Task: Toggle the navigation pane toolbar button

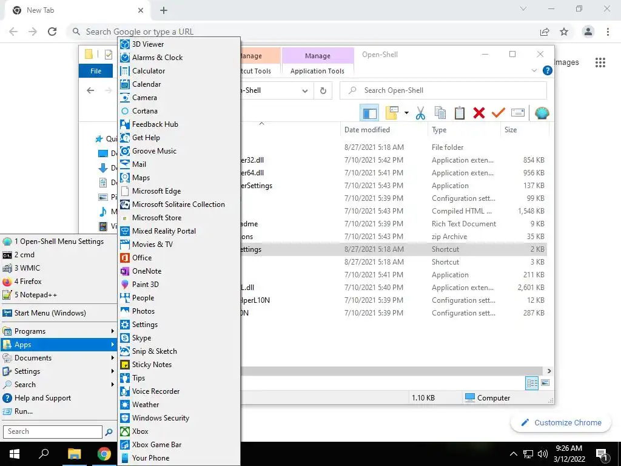Action: click(369, 113)
